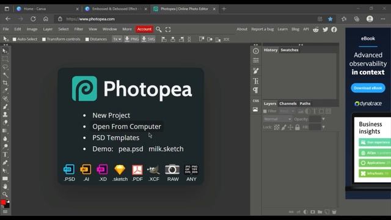The image size is (391, 220).
Task: Open the pea.psd demo file
Action: pyautogui.click(x=131, y=149)
